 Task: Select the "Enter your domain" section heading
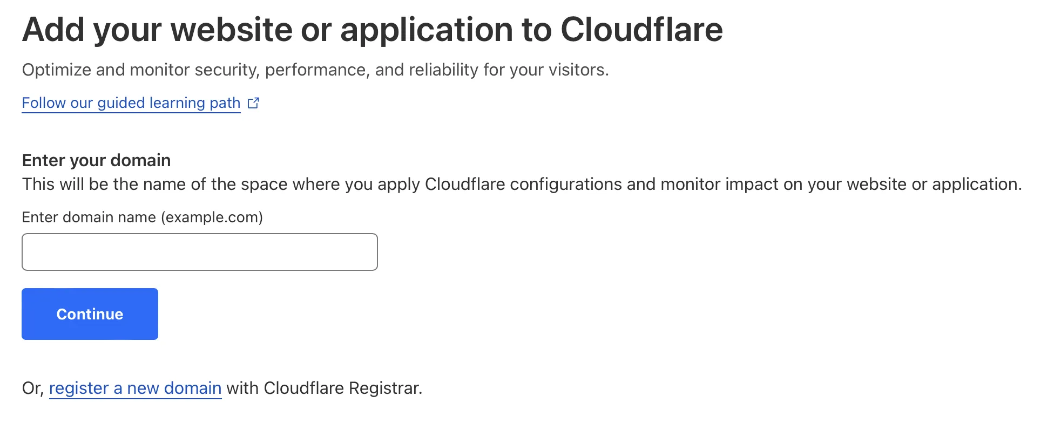(x=96, y=160)
